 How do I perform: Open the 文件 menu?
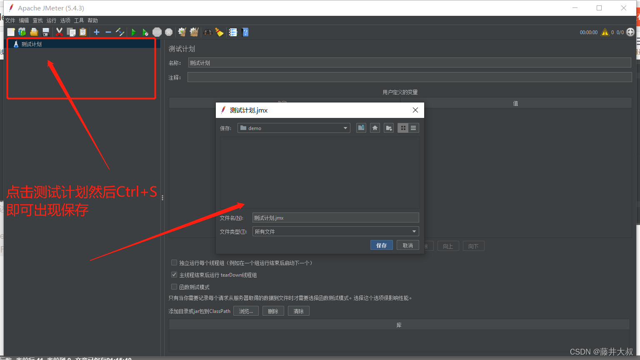click(x=10, y=20)
